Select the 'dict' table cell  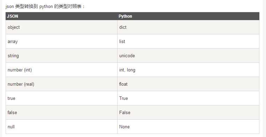coord(188,27)
